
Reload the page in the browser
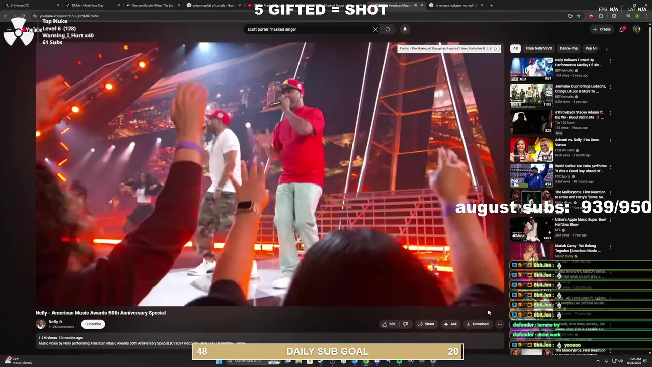[23, 16]
